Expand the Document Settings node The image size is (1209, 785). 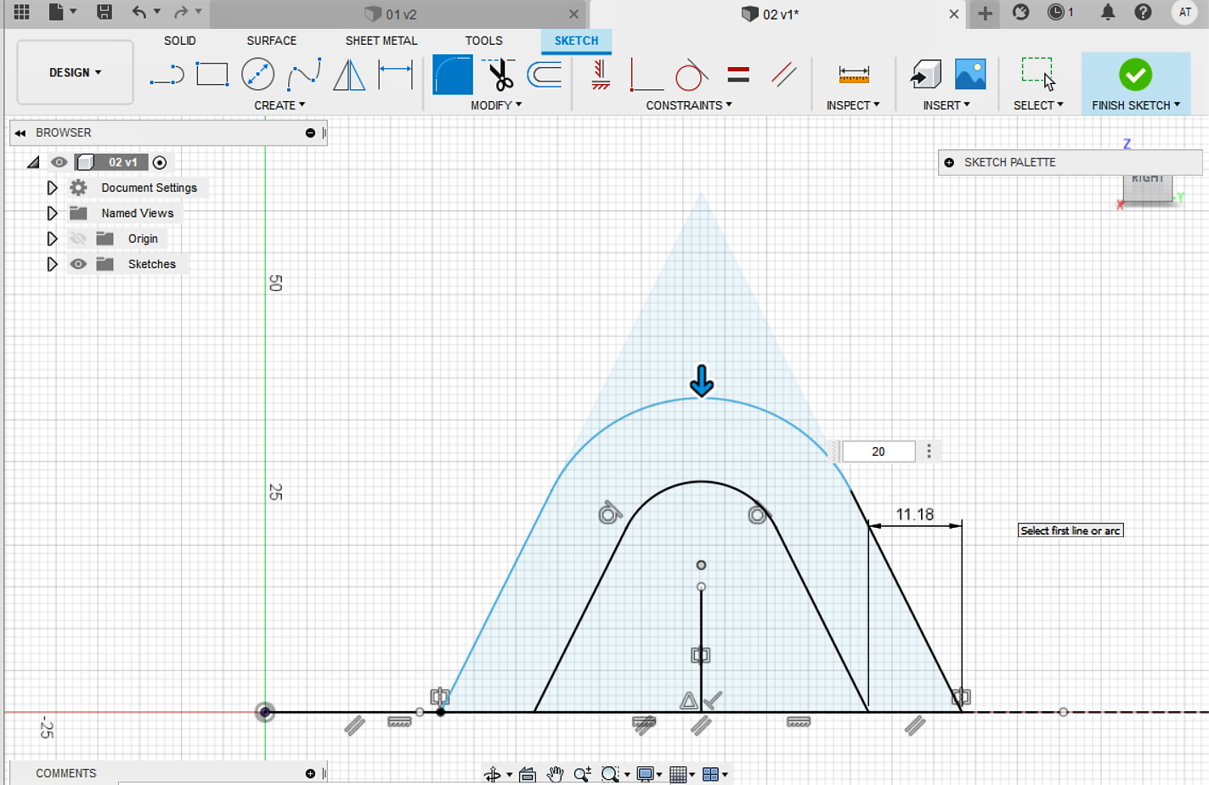52,188
